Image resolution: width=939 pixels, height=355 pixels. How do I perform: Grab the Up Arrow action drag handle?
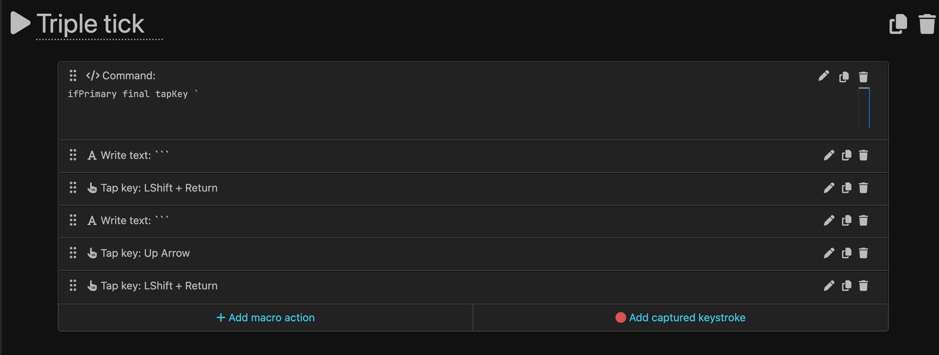[x=73, y=253]
